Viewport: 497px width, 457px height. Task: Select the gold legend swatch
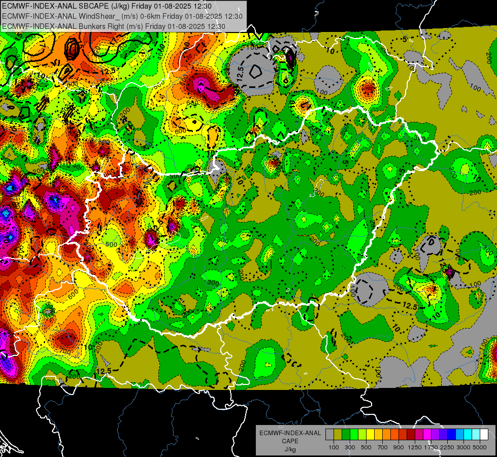pyautogui.click(x=378, y=435)
